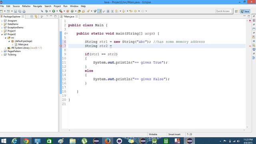Click the editor horizontal scrollbar

[x=157, y=130]
